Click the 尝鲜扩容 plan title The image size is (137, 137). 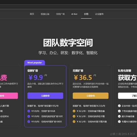(x=33, y=70)
